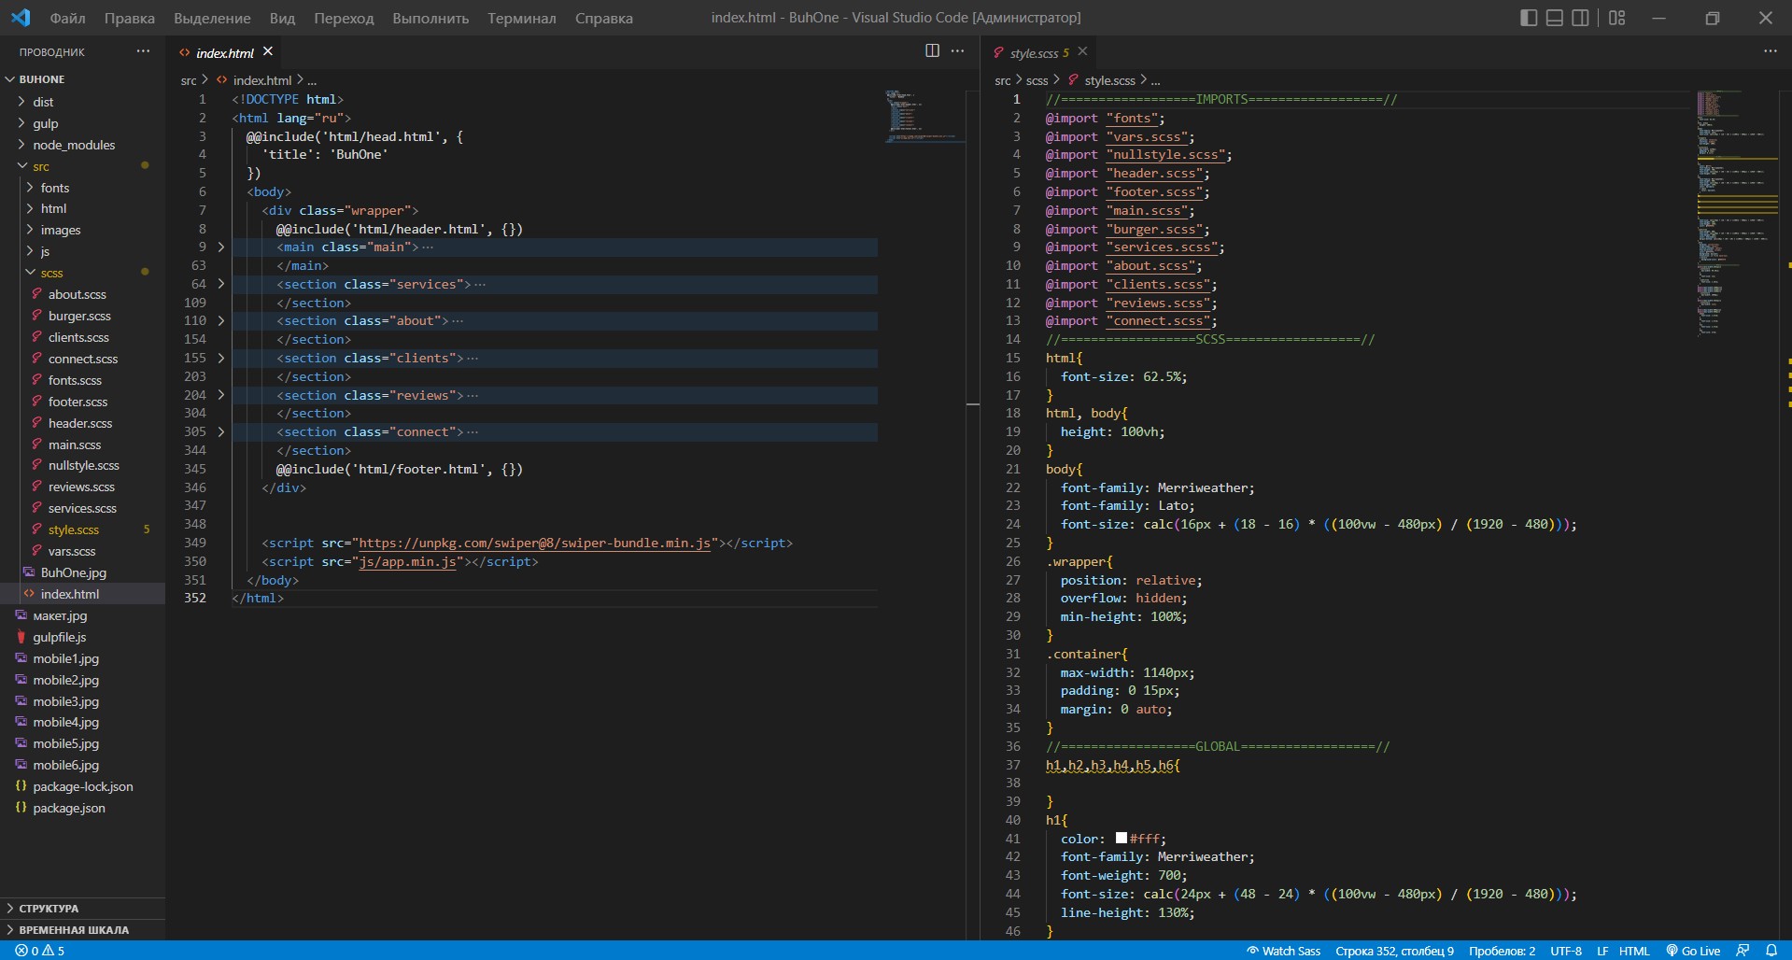
Task: Open the Терминал menu
Action: 522,18
